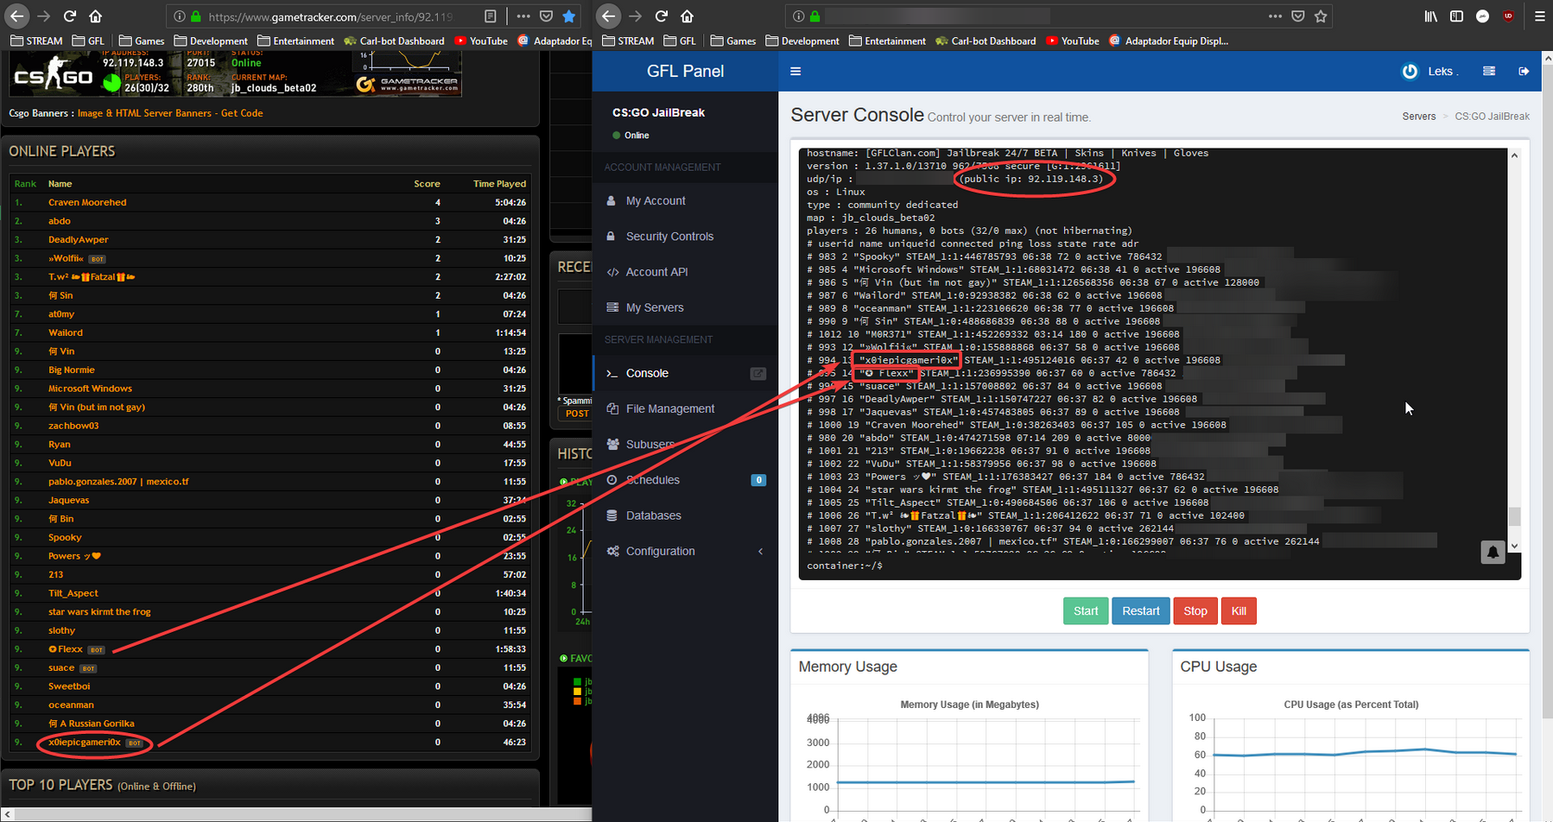1553x822 pixels.
Task: Open server list icon in panel header
Action: point(1489,71)
